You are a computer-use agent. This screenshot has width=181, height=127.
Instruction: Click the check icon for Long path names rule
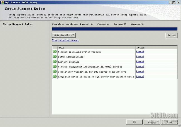point(55,77)
